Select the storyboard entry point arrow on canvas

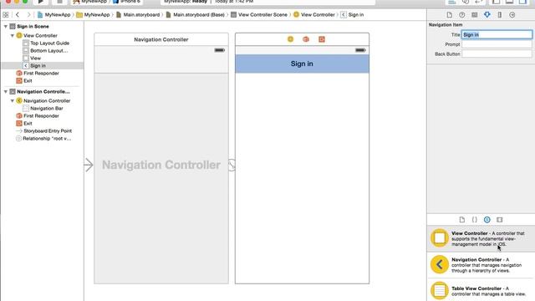(89, 166)
